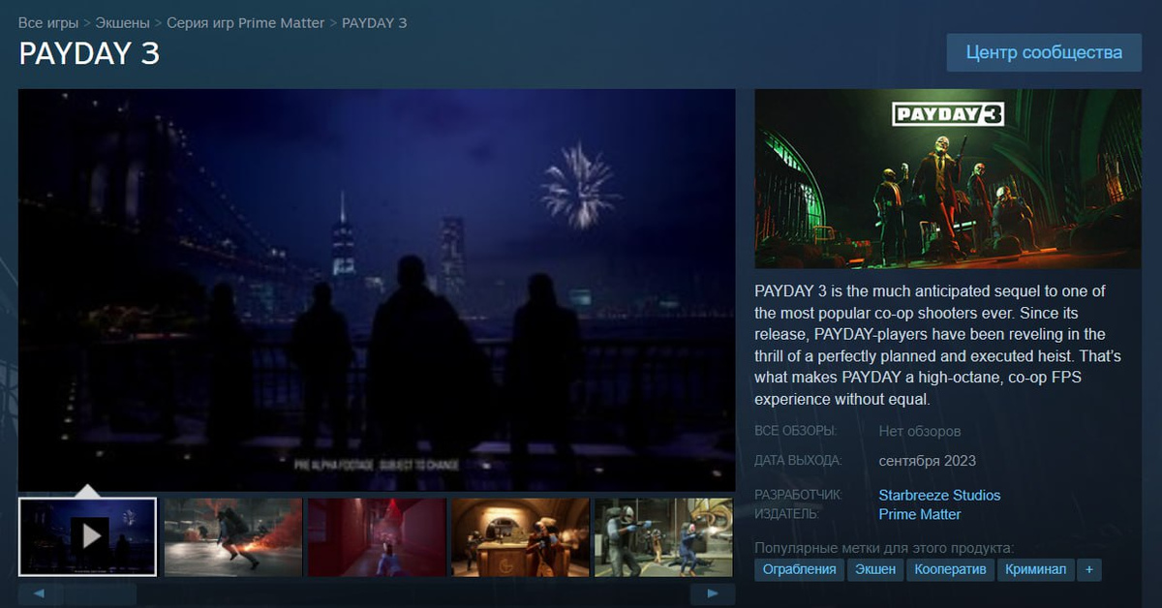
Task: Open 'Серия игр Prime Matter' breadcrumb link
Action: click(246, 22)
